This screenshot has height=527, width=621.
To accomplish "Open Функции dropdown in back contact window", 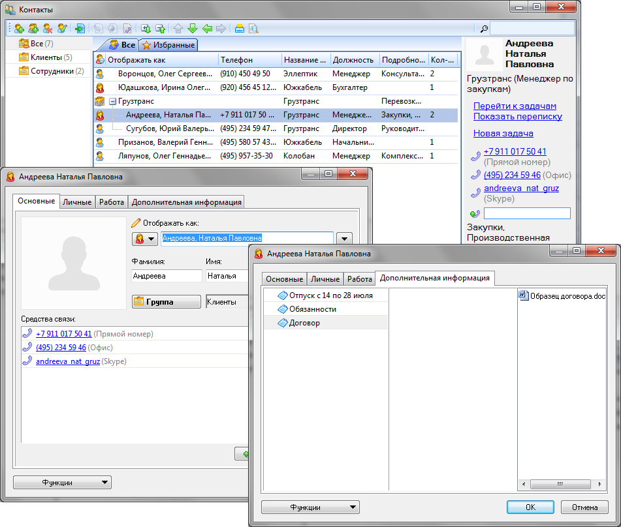I will pyautogui.click(x=62, y=482).
